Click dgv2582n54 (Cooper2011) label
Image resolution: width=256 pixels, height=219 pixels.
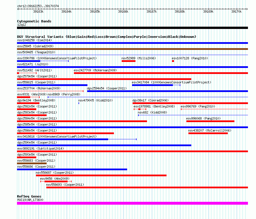click(x=37, y=106)
